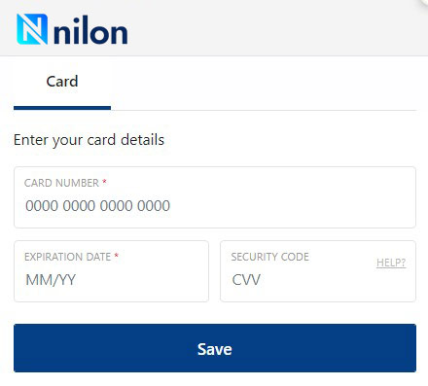
Task: Focus the card number input field
Action: 215,197
